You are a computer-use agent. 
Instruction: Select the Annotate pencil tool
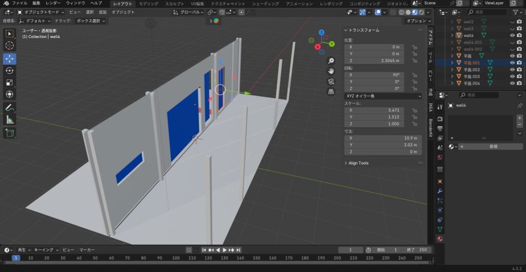click(10, 108)
